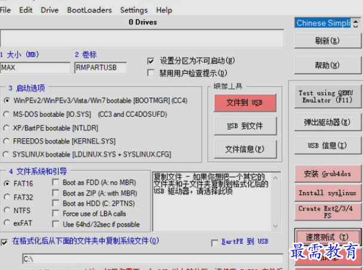Click the RMPARTUSB volume label field
This screenshot has height=270, width=363.
pyautogui.click(x=100, y=68)
